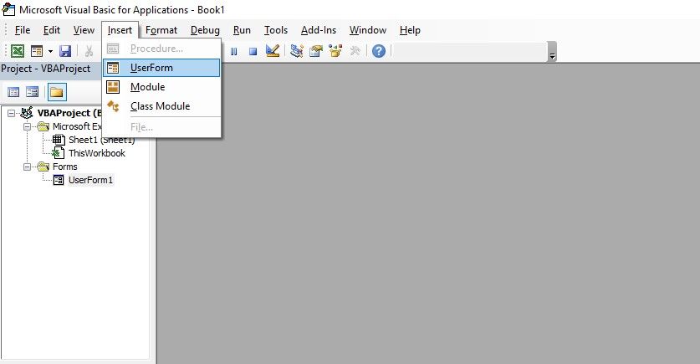This screenshot has width=700, height=364.
Task: Click the View Object icon in Project pane
Action: pyautogui.click(x=32, y=92)
